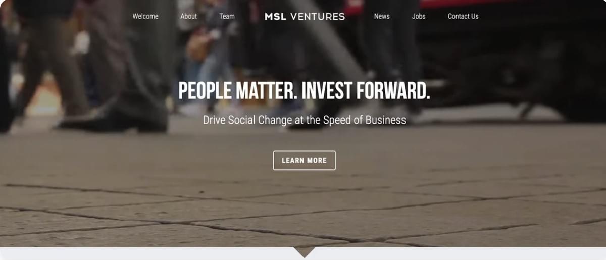Open the Contact Us link

(463, 16)
